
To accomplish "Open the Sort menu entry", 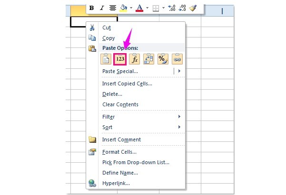I will (107, 127).
